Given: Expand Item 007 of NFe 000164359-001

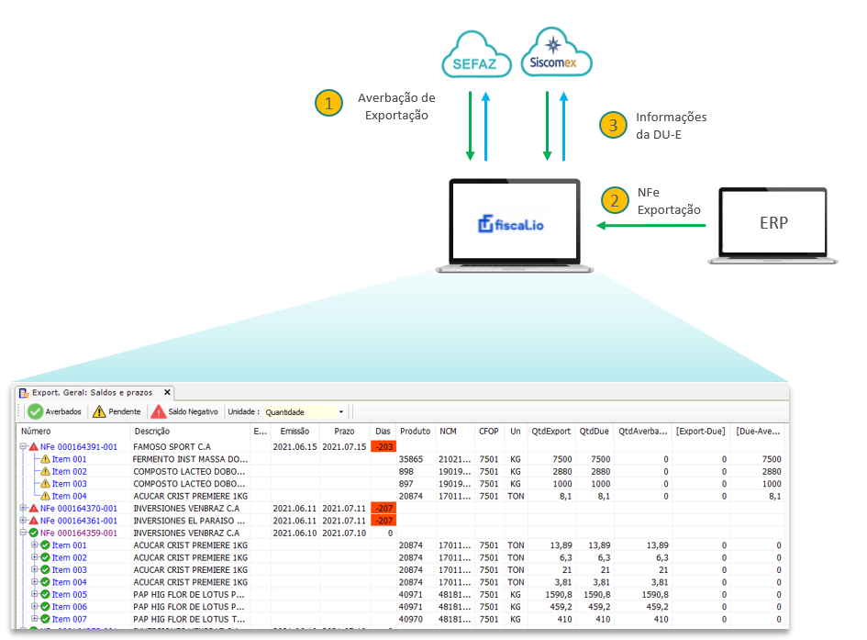Looking at the screenshot, I should (35, 619).
